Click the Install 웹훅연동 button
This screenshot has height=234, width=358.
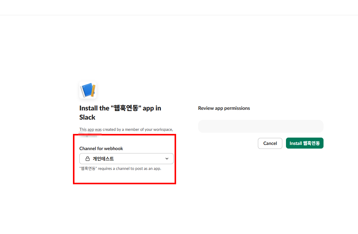click(x=305, y=143)
